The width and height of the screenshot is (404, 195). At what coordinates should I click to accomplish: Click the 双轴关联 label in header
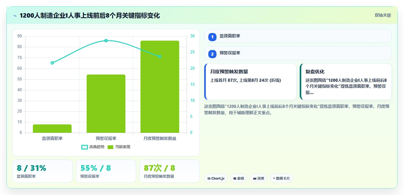pyautogui.click(x=383, y=15)
